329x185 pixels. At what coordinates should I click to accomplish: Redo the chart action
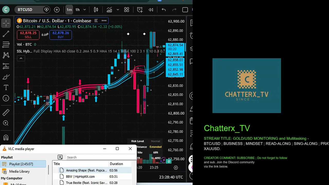click(174, 10)
